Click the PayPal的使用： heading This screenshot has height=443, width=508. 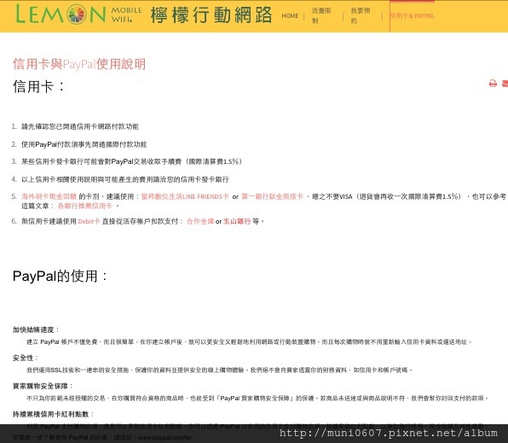click(x=60, y=277)
